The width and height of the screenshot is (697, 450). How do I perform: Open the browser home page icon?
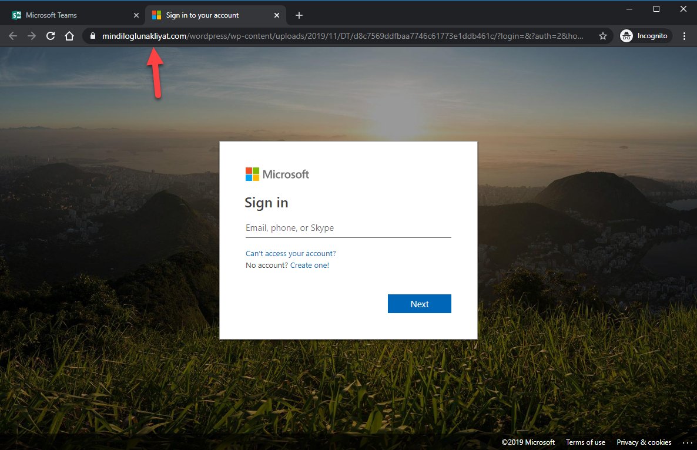[69, 36]
